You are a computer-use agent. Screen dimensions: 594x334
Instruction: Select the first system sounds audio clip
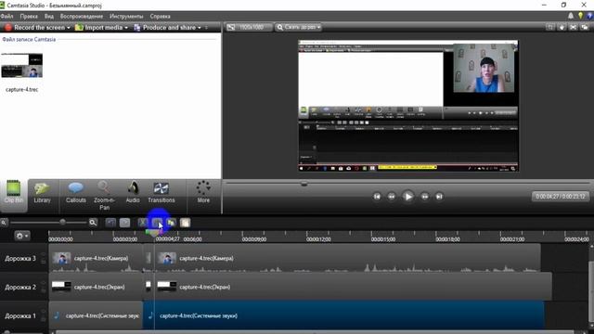click(96, 315)
